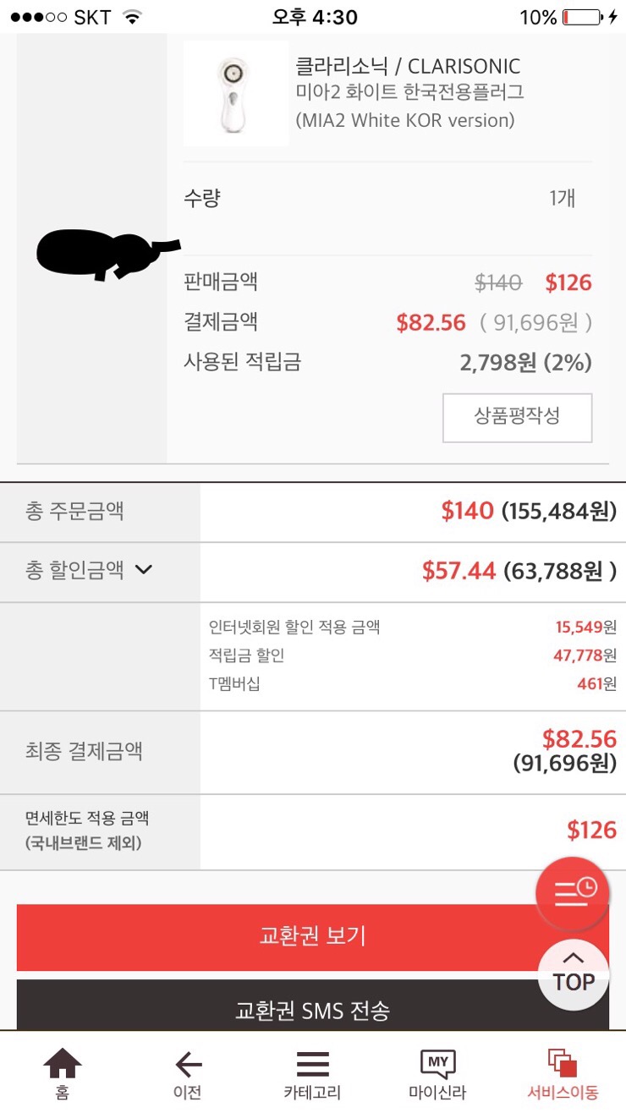Tap the 상품평작성 review button
This screenshot has height=1113, width=626.
517,417
